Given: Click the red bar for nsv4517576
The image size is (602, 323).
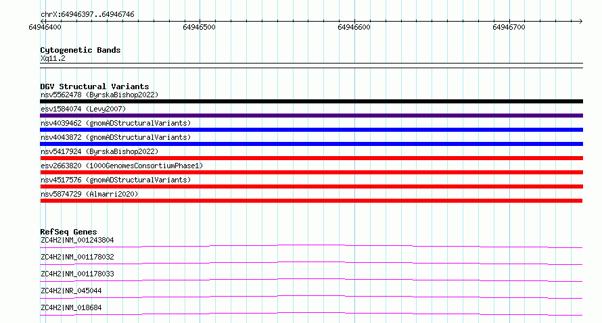Looking at the screenshot, I should (x=311, y=187).
